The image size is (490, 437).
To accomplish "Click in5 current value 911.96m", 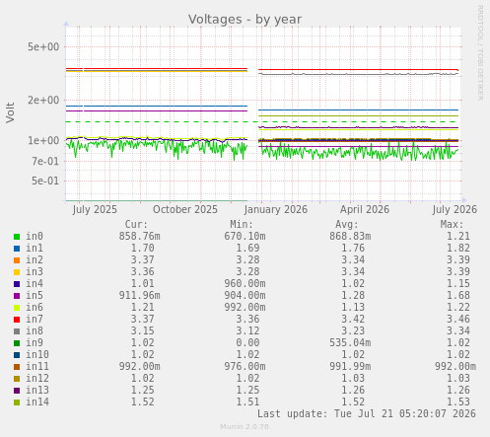I will 140,296.
